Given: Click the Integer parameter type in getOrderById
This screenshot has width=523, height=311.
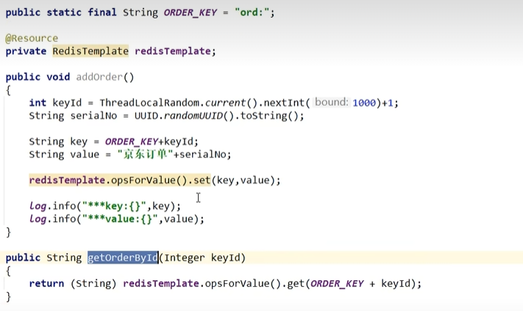Looking at the screenshot, I should (x=186, y=257).
